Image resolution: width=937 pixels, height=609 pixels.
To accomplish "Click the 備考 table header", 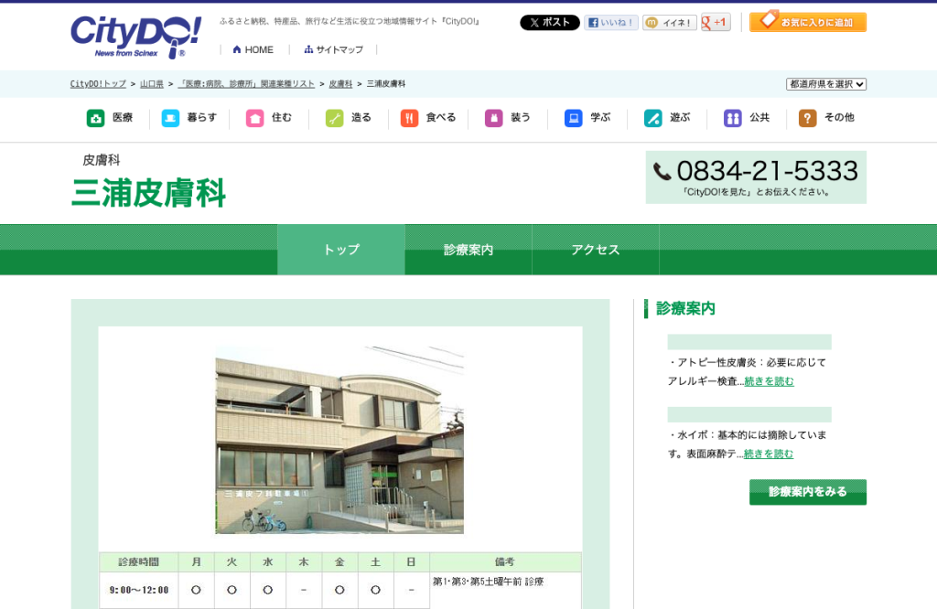I will click(x=505, y=561).
